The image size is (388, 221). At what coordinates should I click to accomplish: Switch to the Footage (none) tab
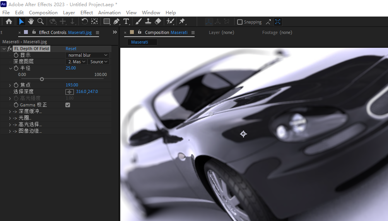pos(277,32)
